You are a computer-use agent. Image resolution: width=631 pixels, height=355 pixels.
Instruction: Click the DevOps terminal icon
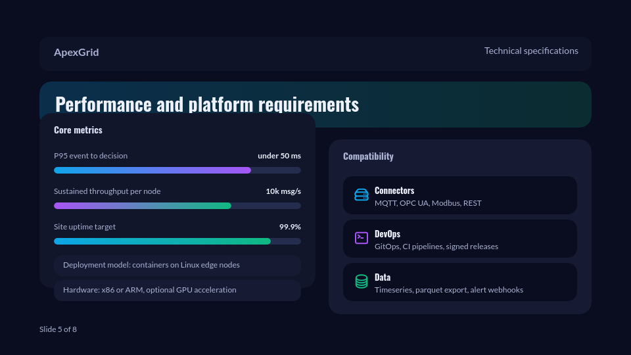(362, 238)
